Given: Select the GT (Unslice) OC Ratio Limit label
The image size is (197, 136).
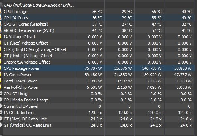Looking at the screenshot, I should pos(28,125).
